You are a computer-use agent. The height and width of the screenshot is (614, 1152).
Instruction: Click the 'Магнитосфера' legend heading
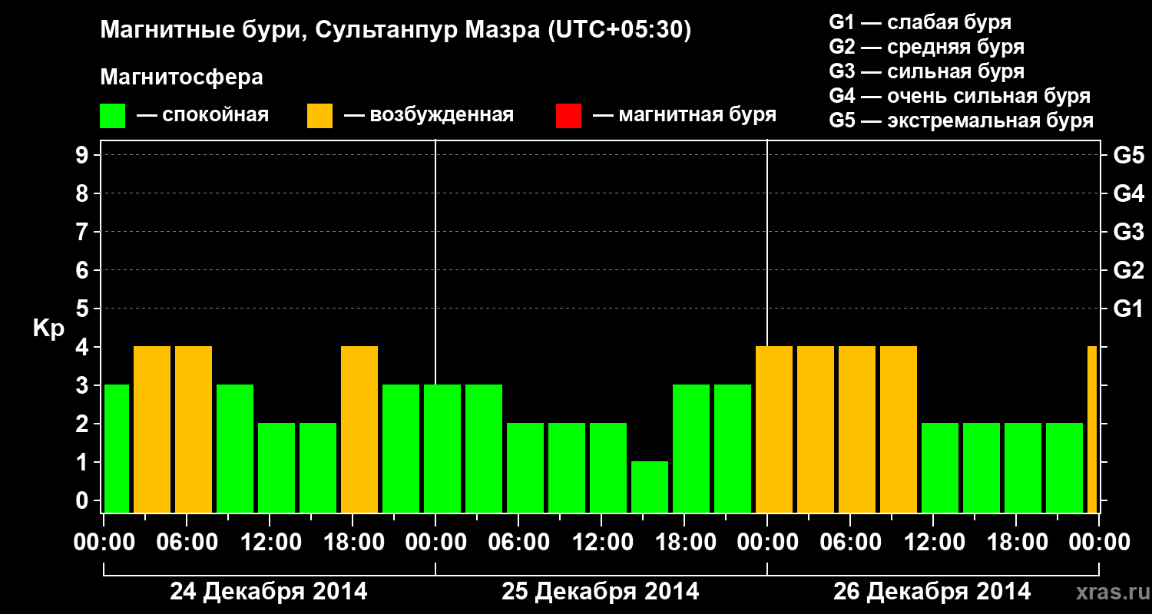coord(182,78)
